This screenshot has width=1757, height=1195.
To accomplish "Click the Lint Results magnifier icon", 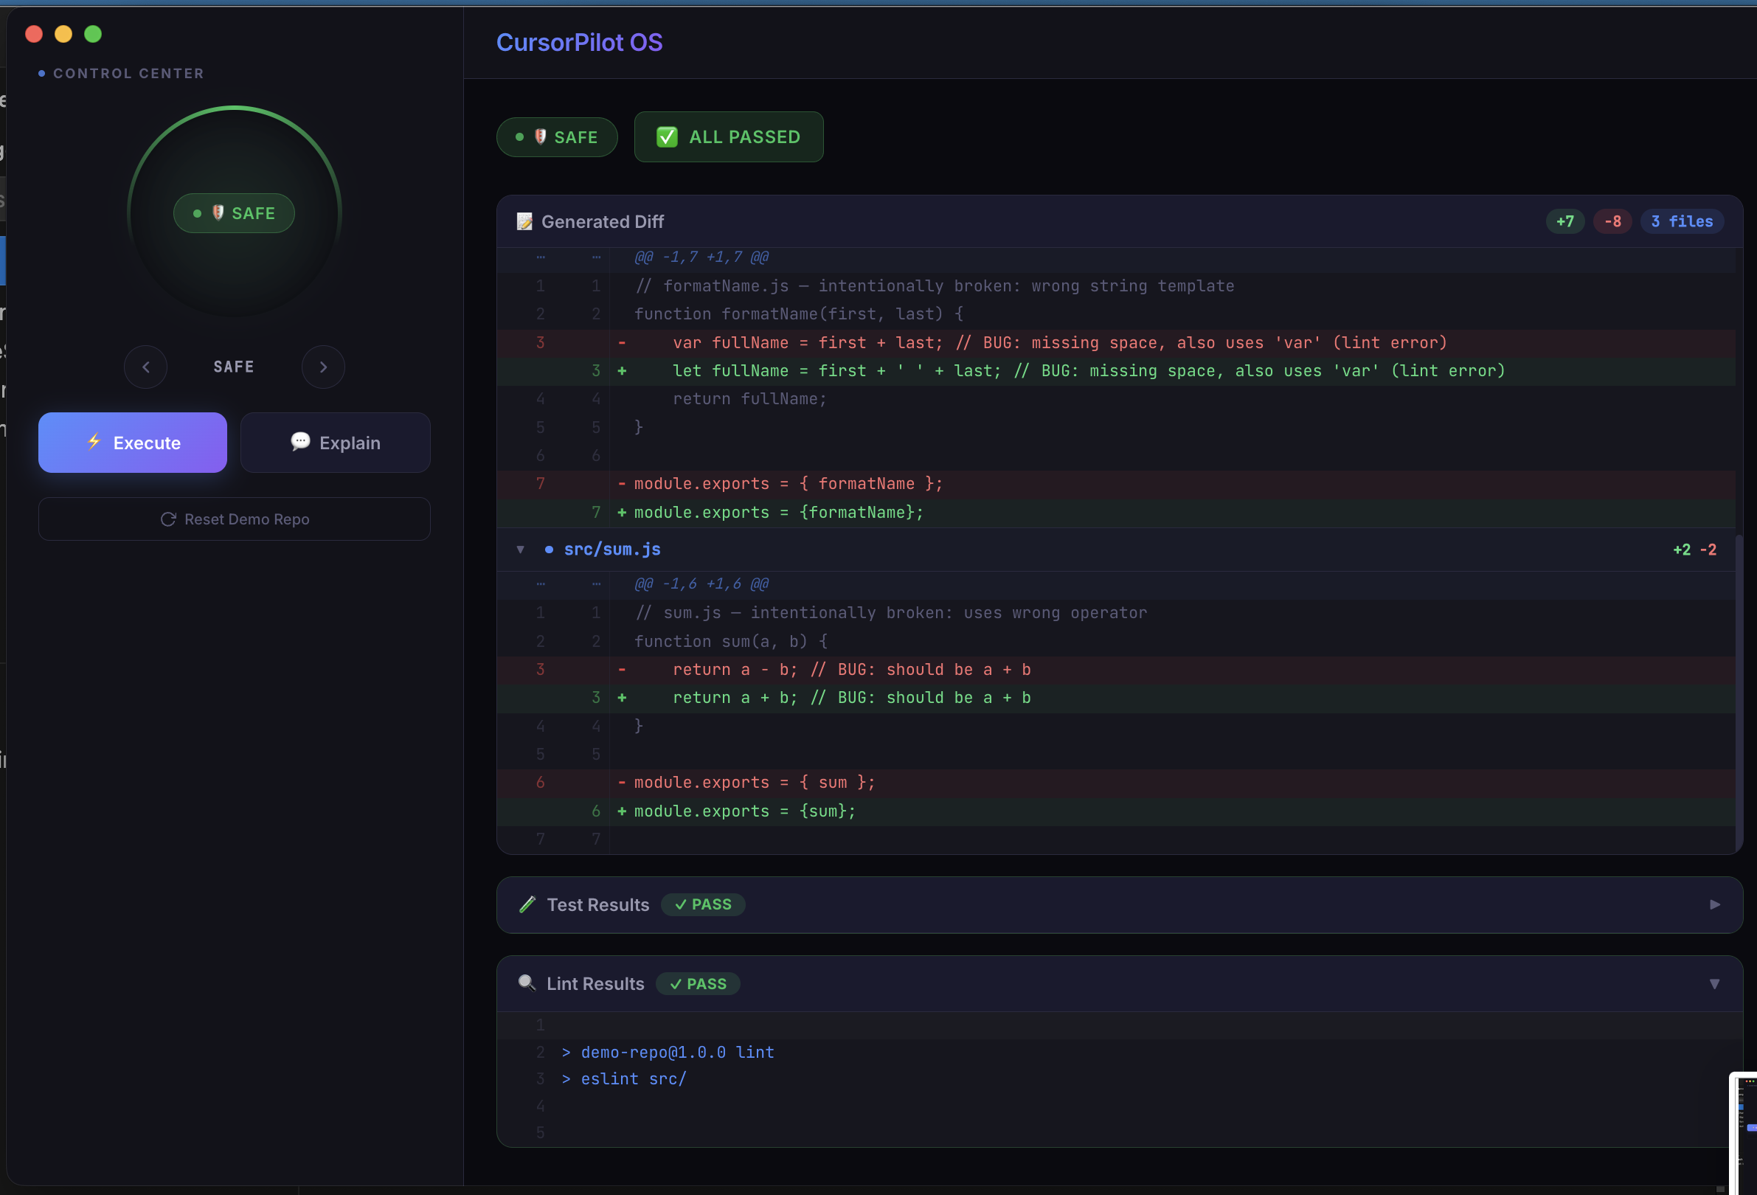I will 526,983.
